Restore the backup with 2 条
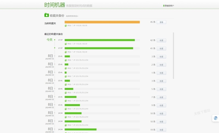 coord(161,65)
